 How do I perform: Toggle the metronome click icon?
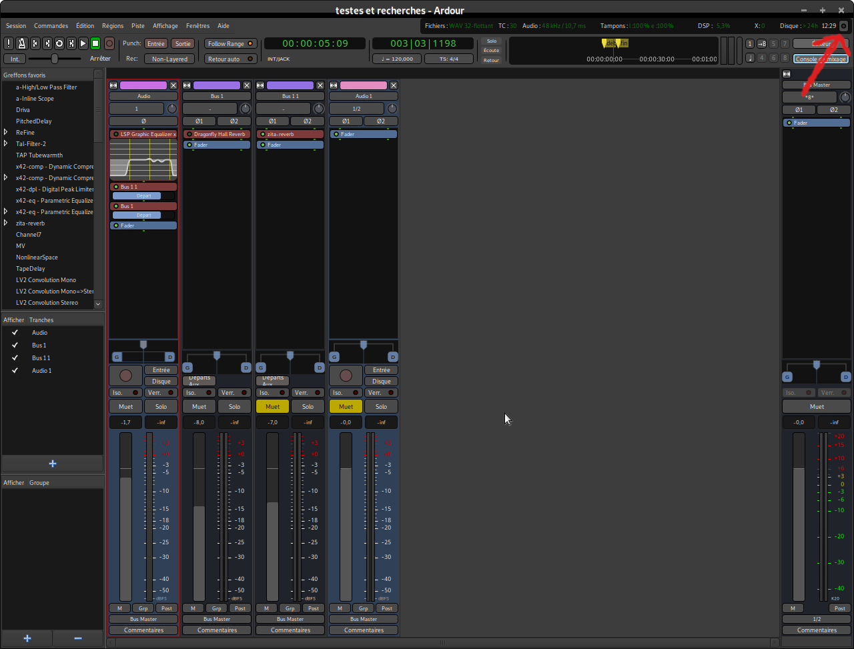pyautogui.click(x=21, y=43)
